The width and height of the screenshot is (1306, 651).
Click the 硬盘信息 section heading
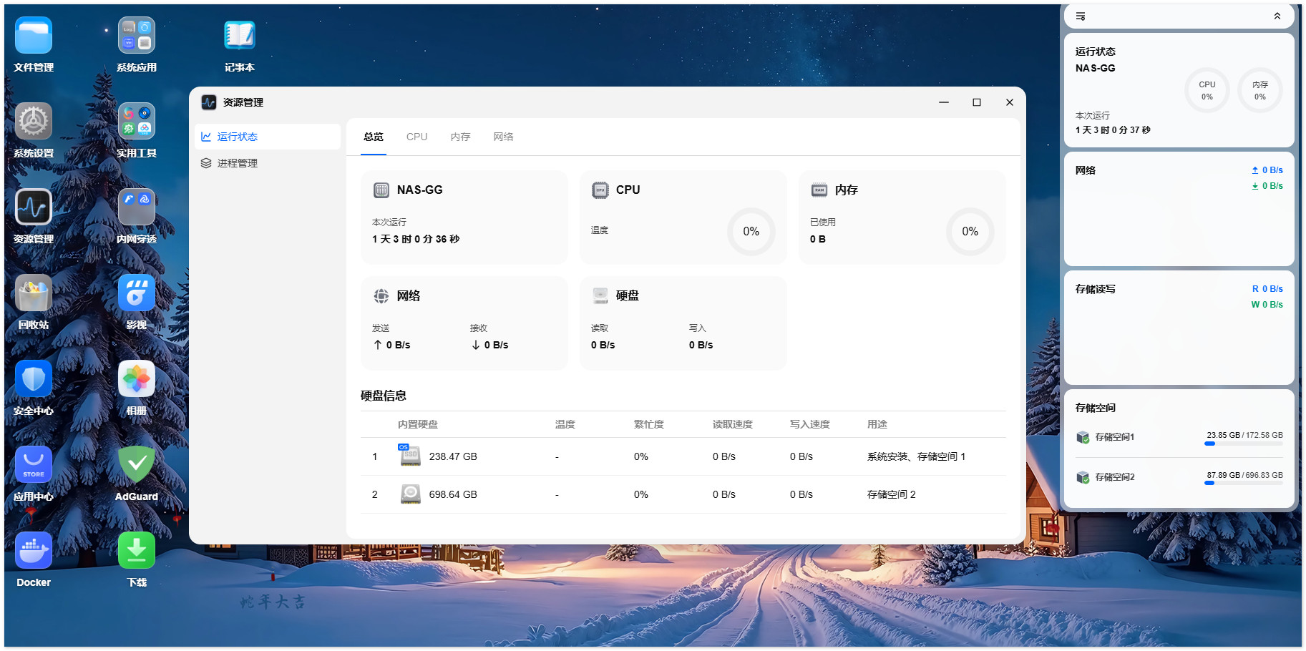click(x=384, y=396)
